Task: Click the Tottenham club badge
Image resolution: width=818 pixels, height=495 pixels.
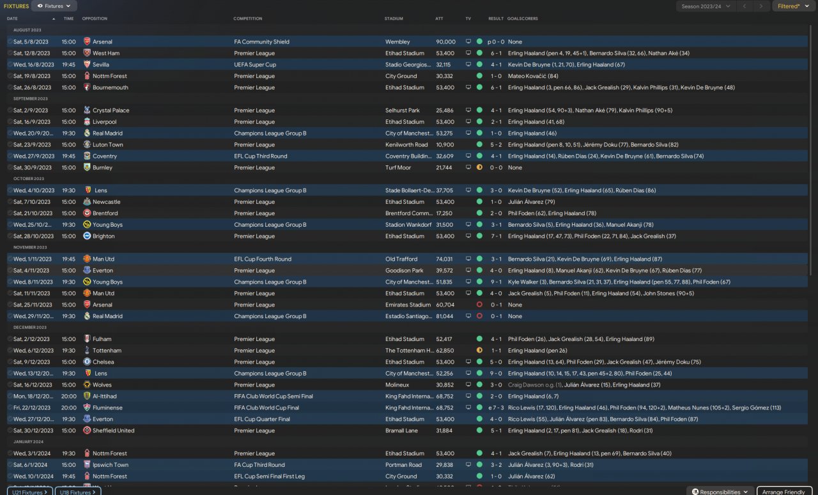Action: (x=86, y=351)
